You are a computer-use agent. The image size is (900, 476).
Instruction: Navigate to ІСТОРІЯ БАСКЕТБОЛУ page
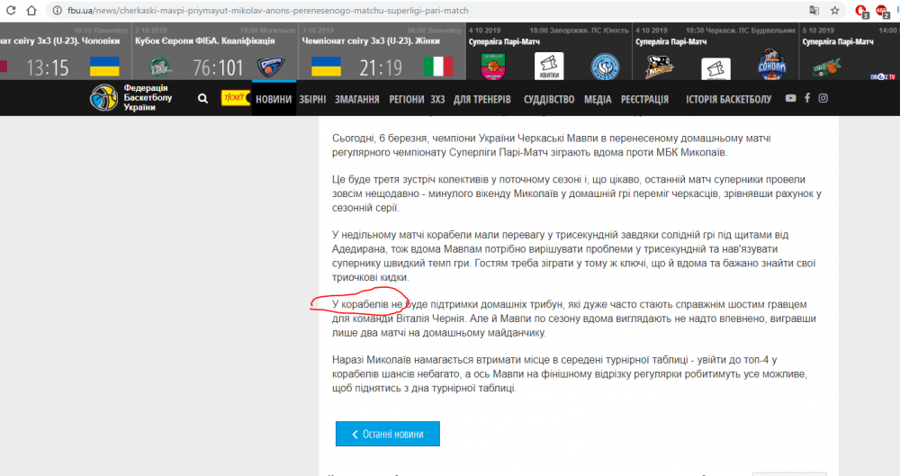[728, 99]
